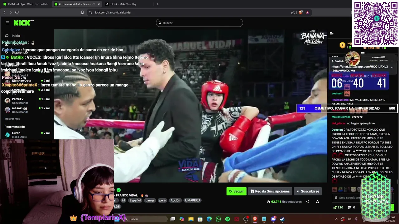This screenshot has height=224, width=399.
Task: Click the Suscribirse button
Action: pyautogui.click(x=308, y=191)
